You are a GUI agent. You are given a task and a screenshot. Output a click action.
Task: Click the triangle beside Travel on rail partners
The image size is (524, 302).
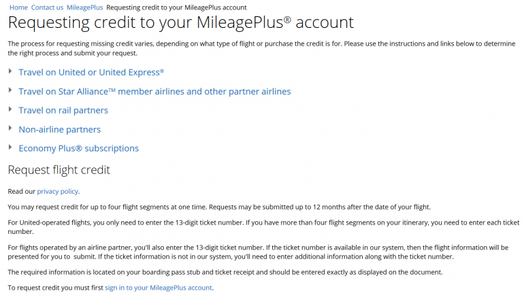[10, 110]
